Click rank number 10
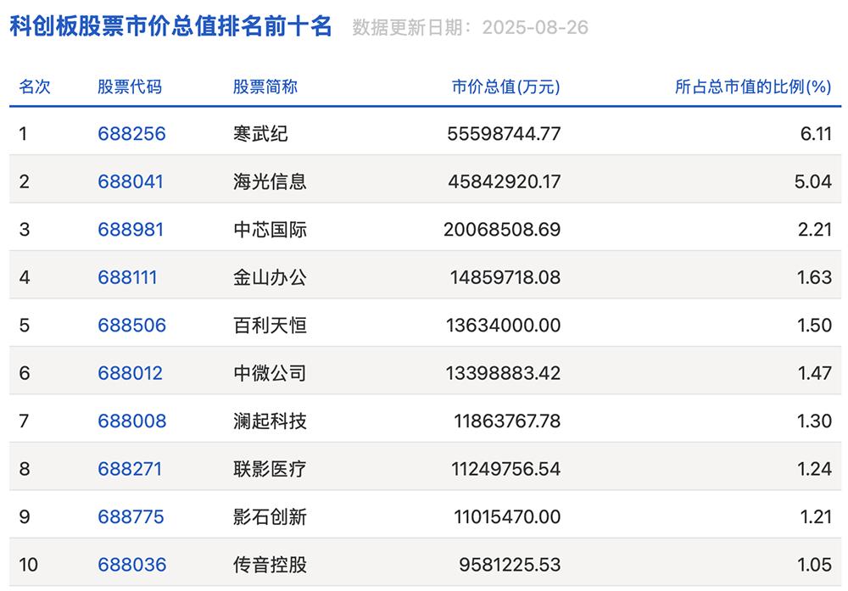 (28, 565)
